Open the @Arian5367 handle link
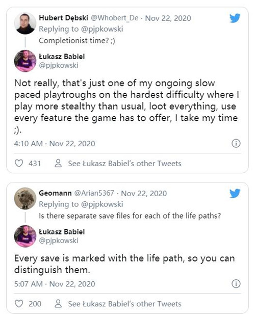This screenshot has width=255, height=319. (94, 193)
